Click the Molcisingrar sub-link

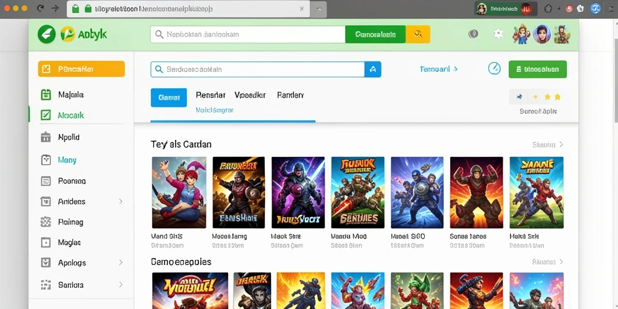[x=214, y=110]
